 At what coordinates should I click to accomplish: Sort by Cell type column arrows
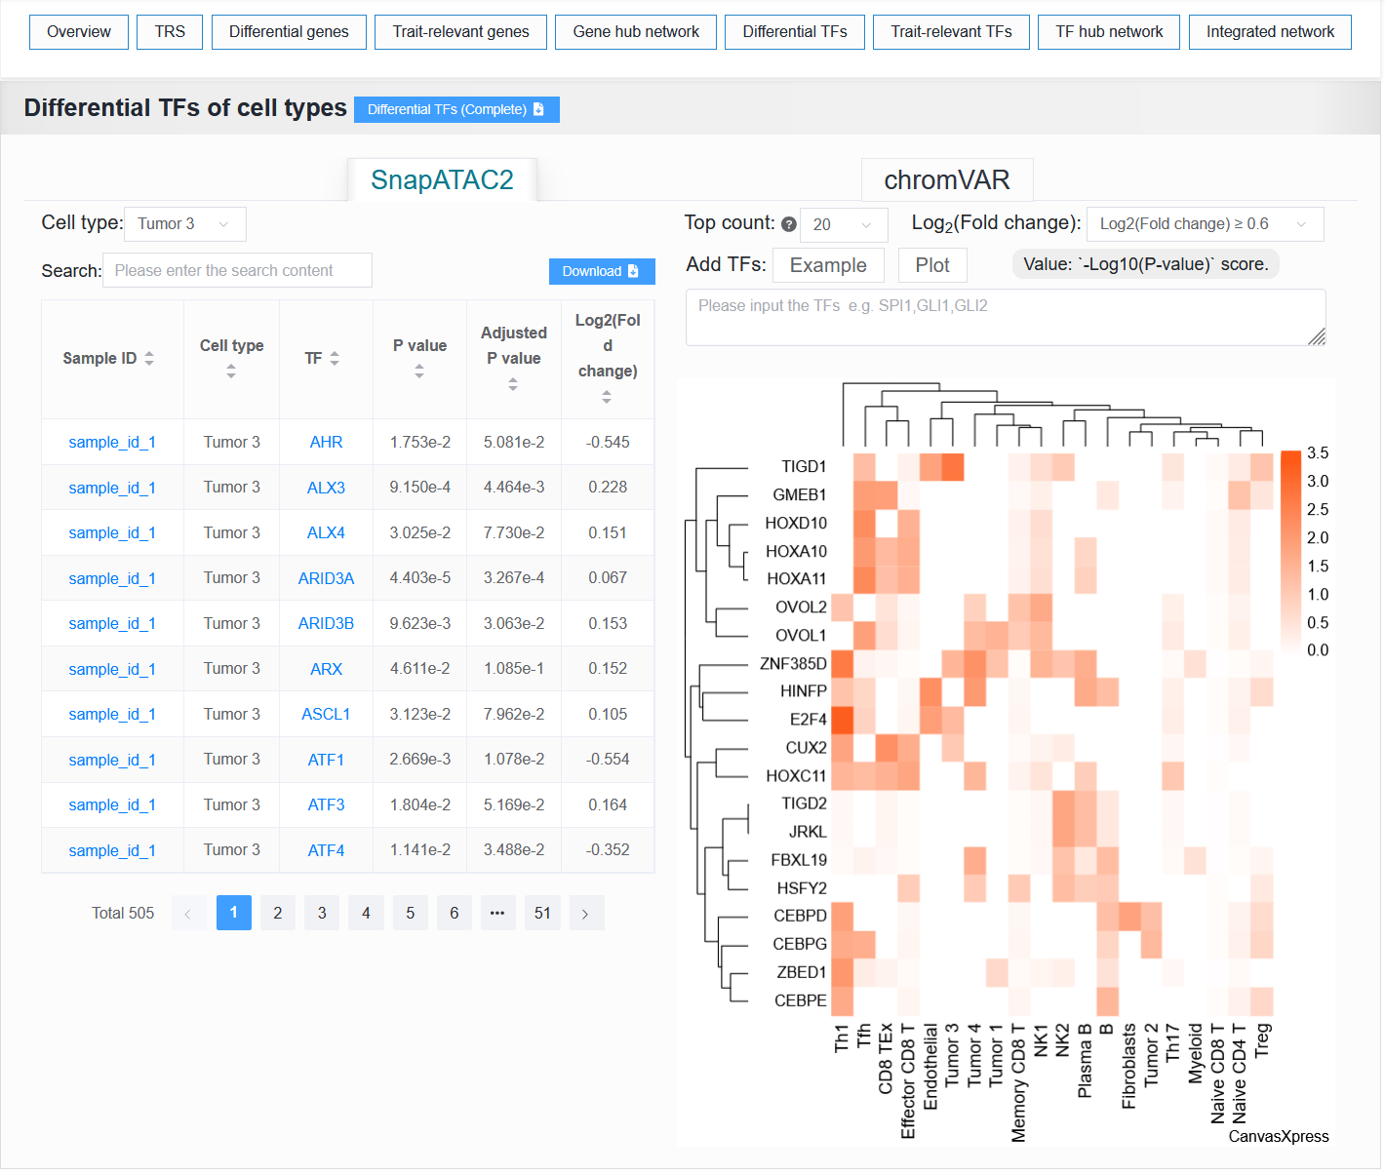click(x=231, y=372)
